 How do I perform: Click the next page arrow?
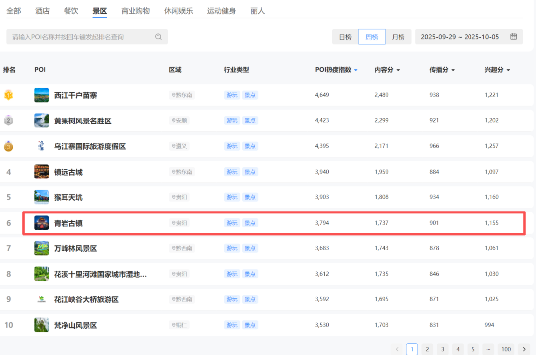click(x=524, y=349)
